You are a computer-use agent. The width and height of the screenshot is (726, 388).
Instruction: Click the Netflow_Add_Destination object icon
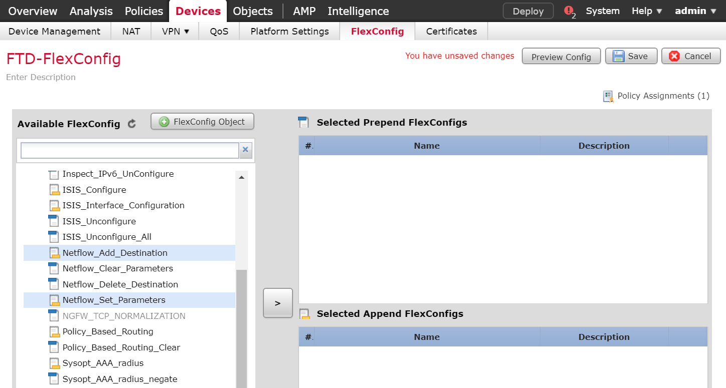[x=54, y=253]
